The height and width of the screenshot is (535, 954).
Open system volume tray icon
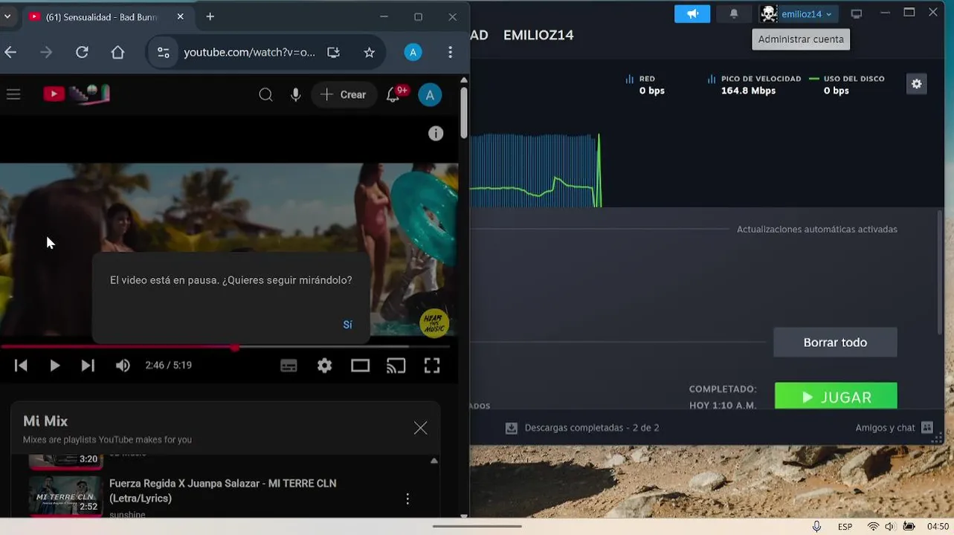point(890,526)
